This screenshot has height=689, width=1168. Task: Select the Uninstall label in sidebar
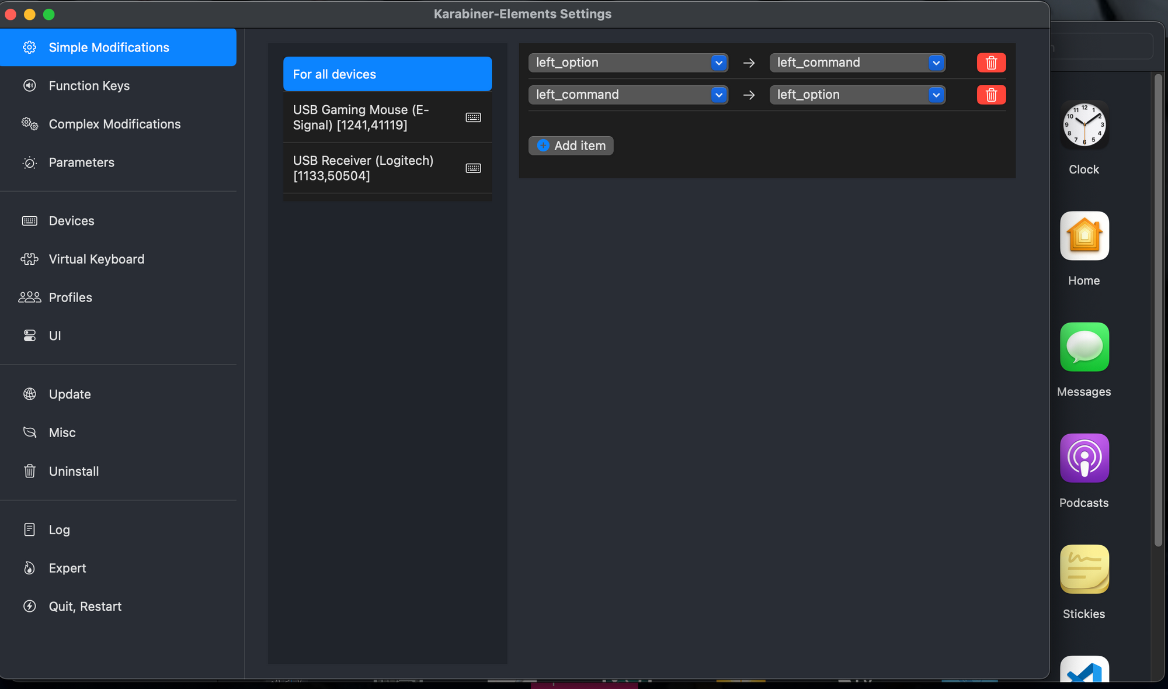click(x=74, y=471)
